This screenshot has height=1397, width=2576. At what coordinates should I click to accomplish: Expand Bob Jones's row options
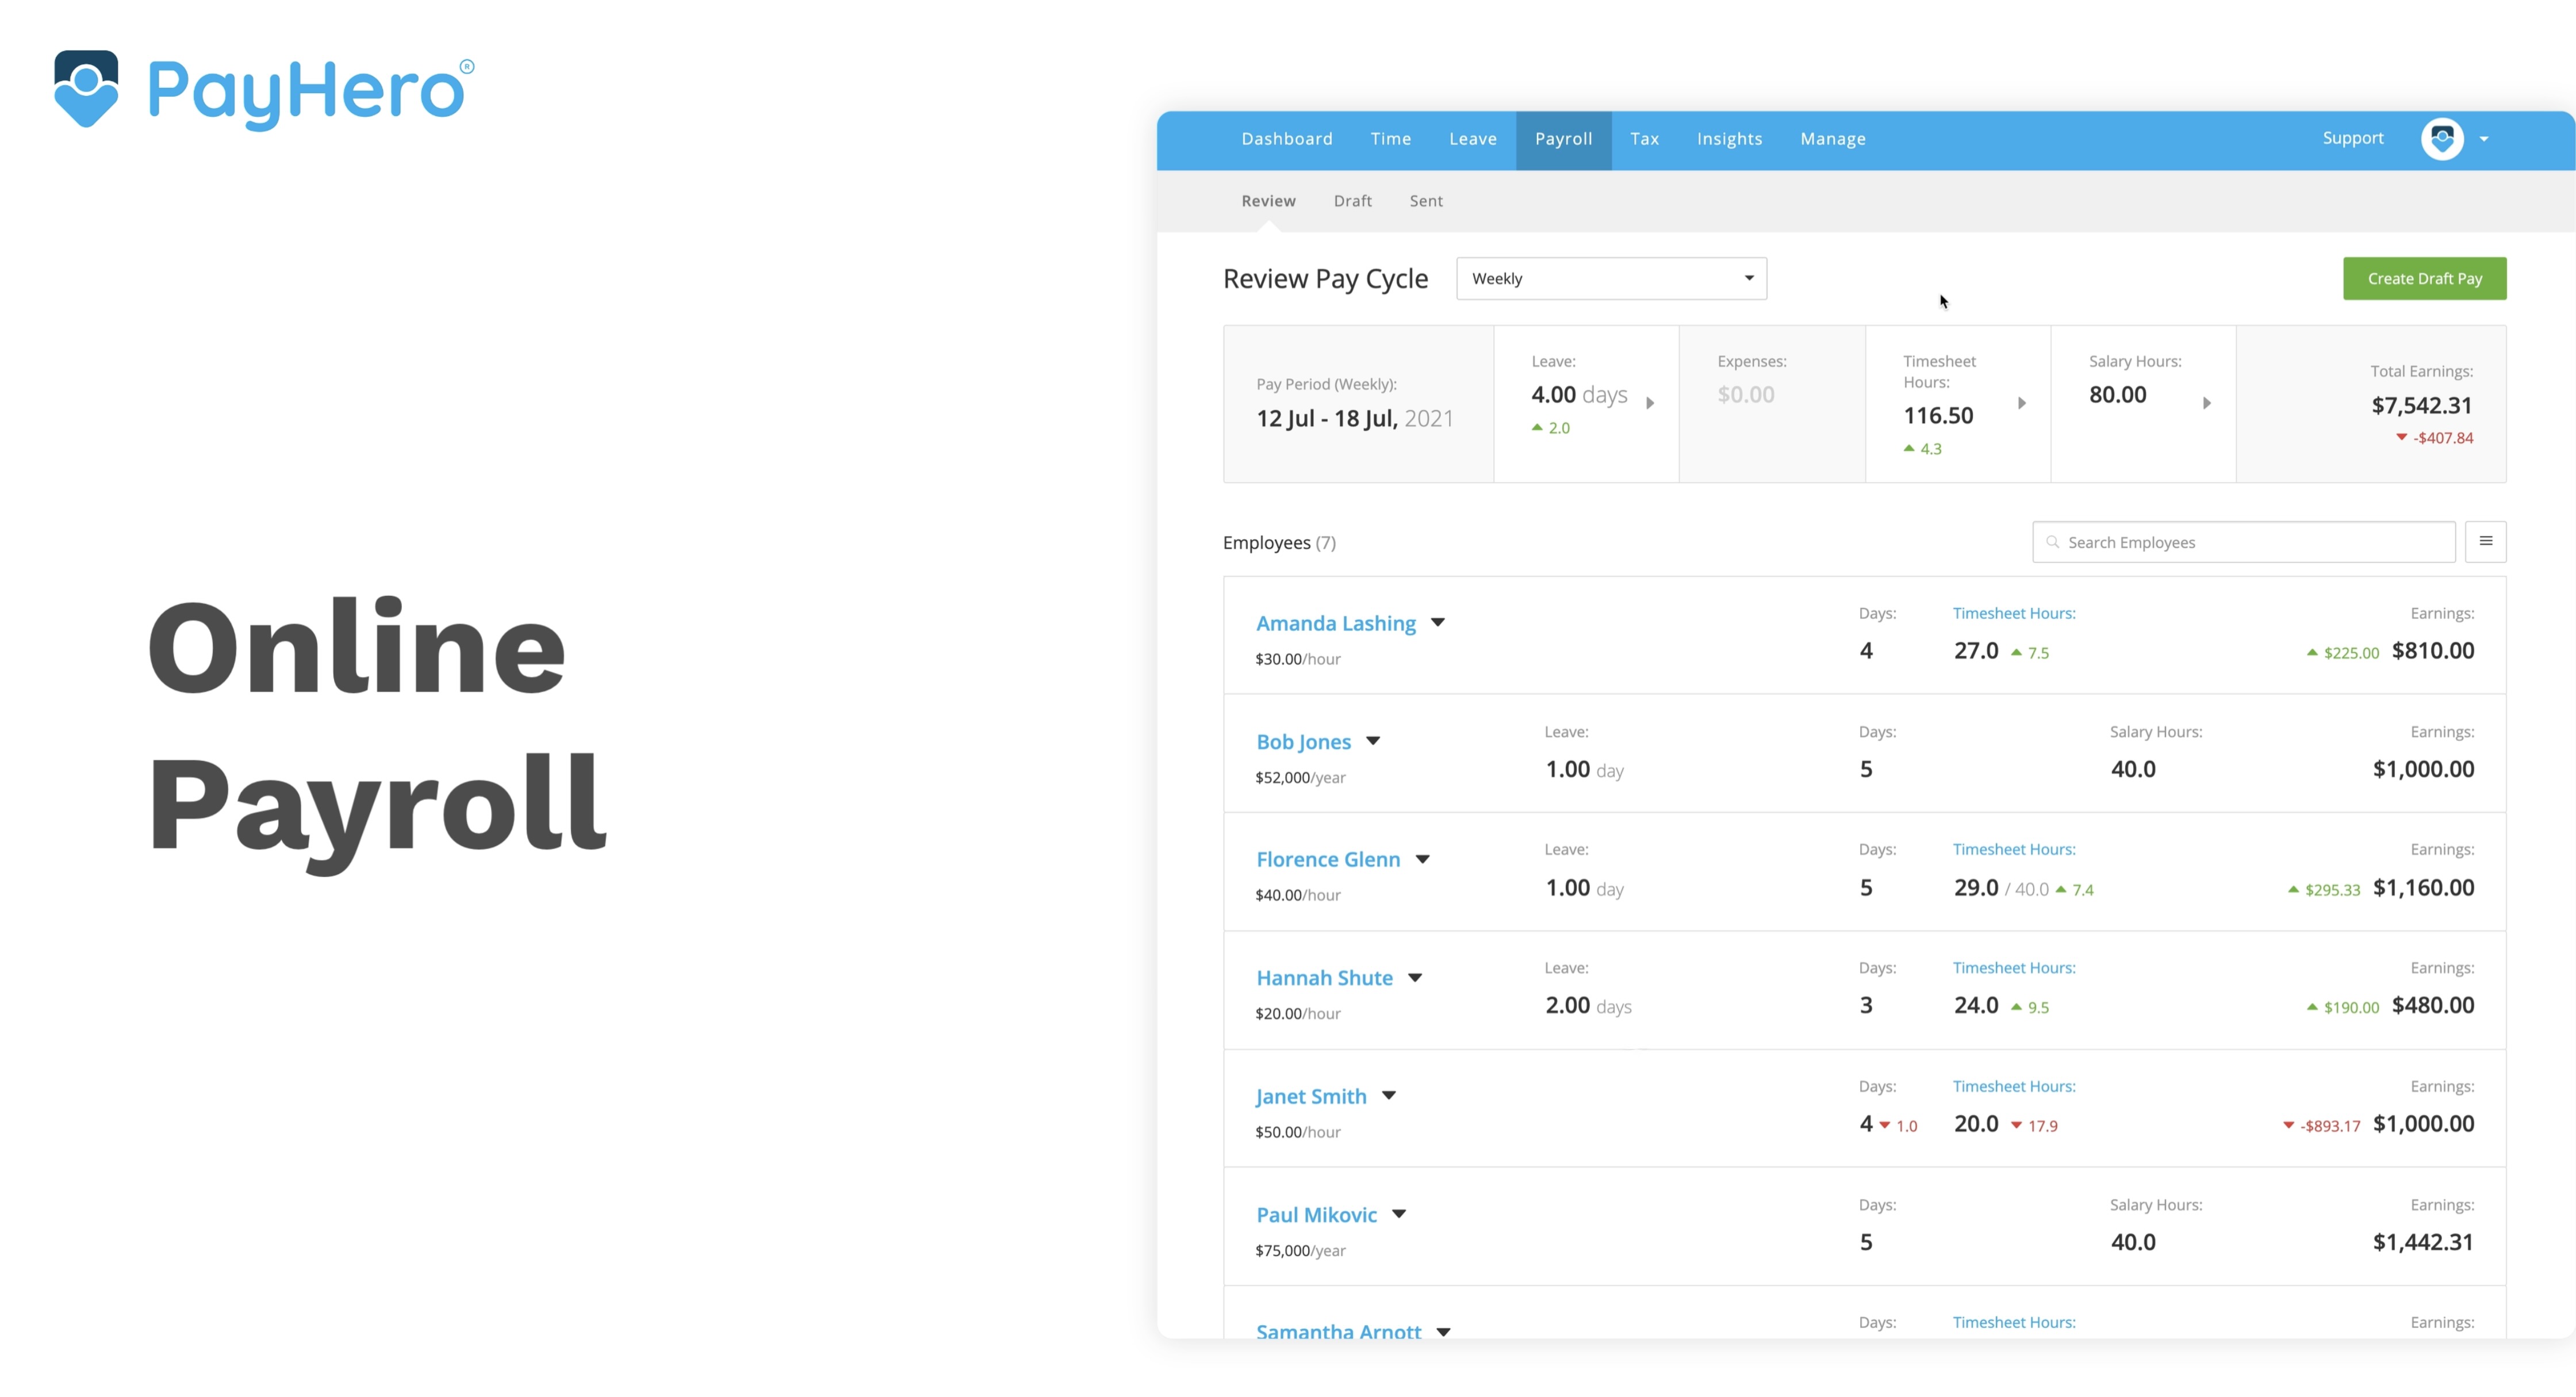click(x=1373, y=741)
